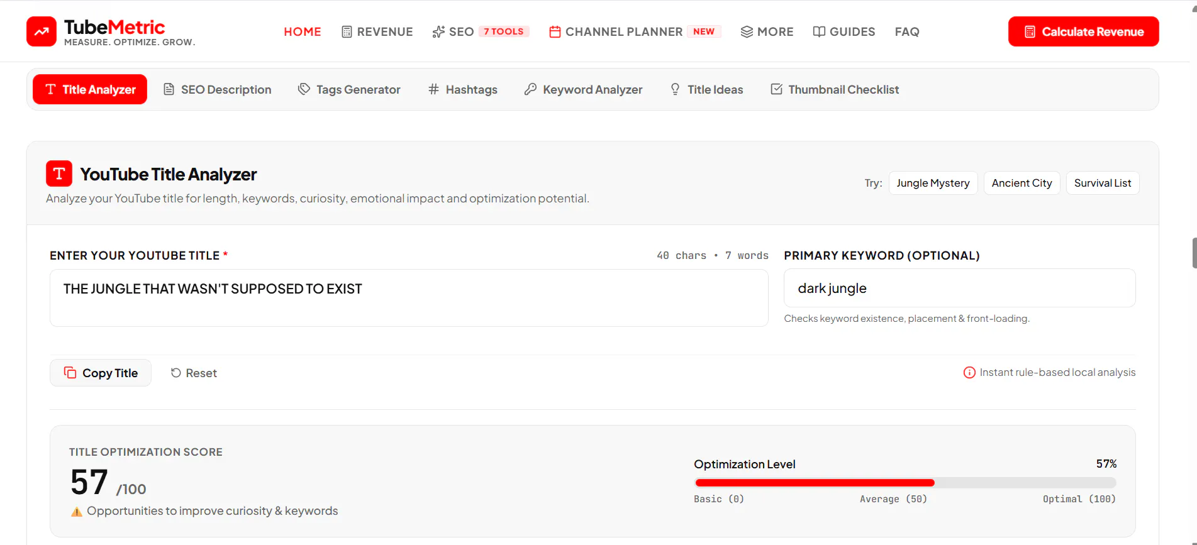1197x545 pixels.
Task: Click the red T icon beside YouTube Title Analyzer
Action: pos(59,173)
